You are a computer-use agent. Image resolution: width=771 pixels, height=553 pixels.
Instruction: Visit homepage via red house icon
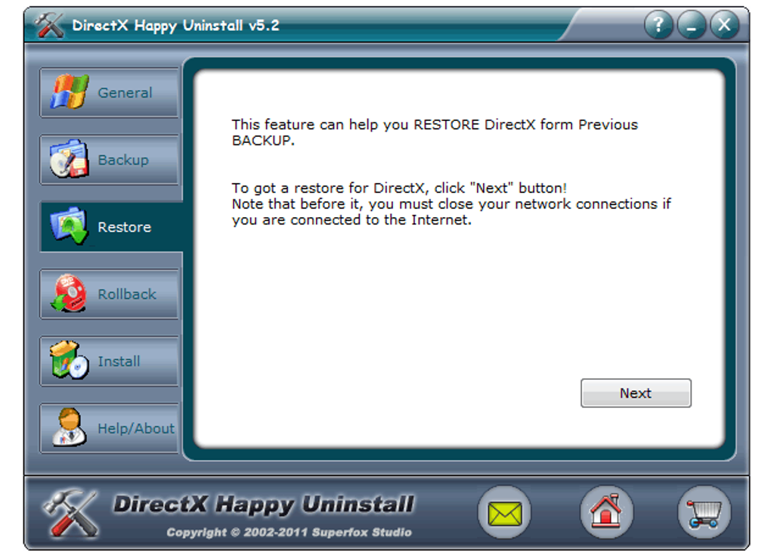606,513
